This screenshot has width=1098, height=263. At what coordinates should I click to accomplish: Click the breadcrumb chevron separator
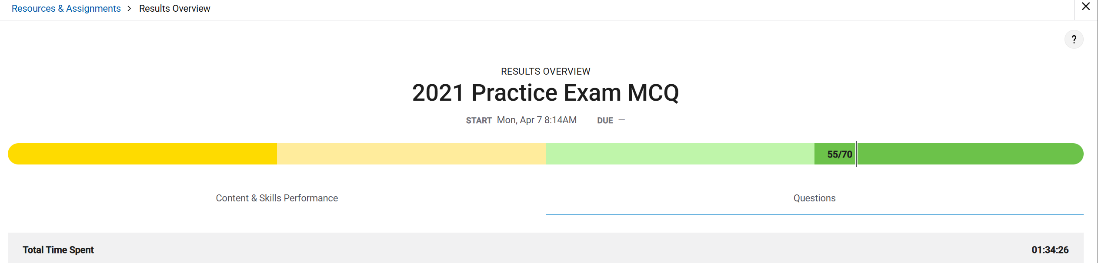coord(129,8)
